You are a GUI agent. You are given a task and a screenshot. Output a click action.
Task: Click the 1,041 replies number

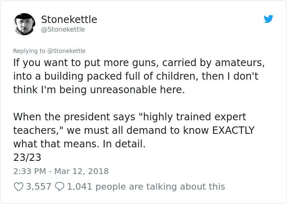(80, 187)
